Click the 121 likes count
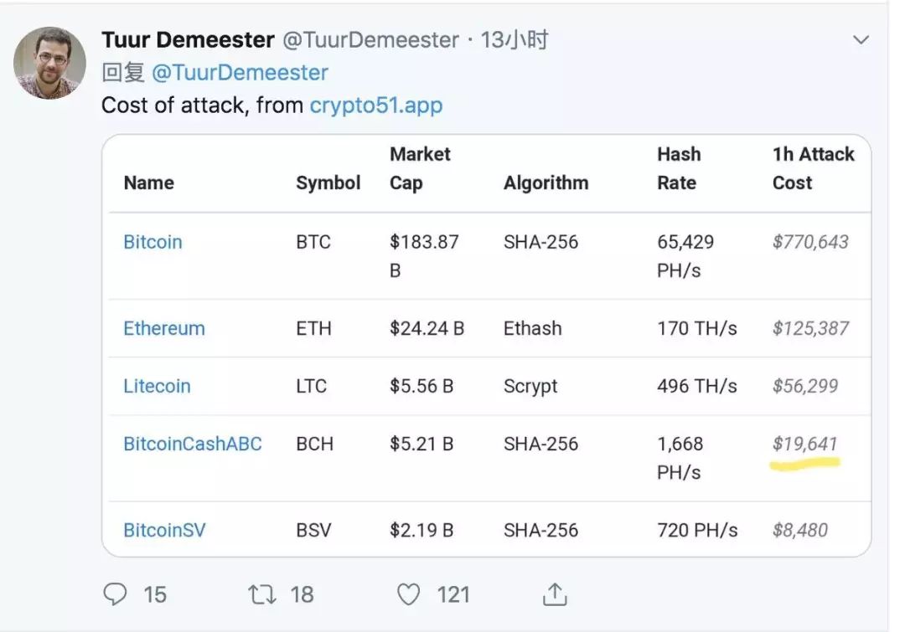Image resolution: width=905 pixels, height=632 pixels. tap(453, 594)
